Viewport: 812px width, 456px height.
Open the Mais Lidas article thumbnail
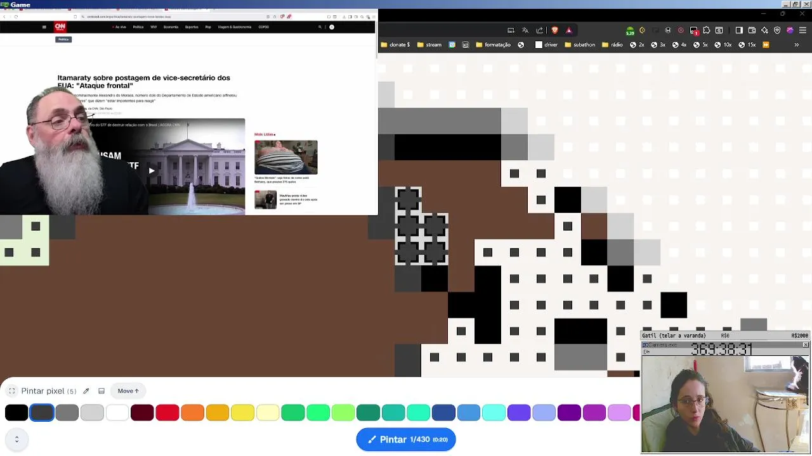pos(286,157)
